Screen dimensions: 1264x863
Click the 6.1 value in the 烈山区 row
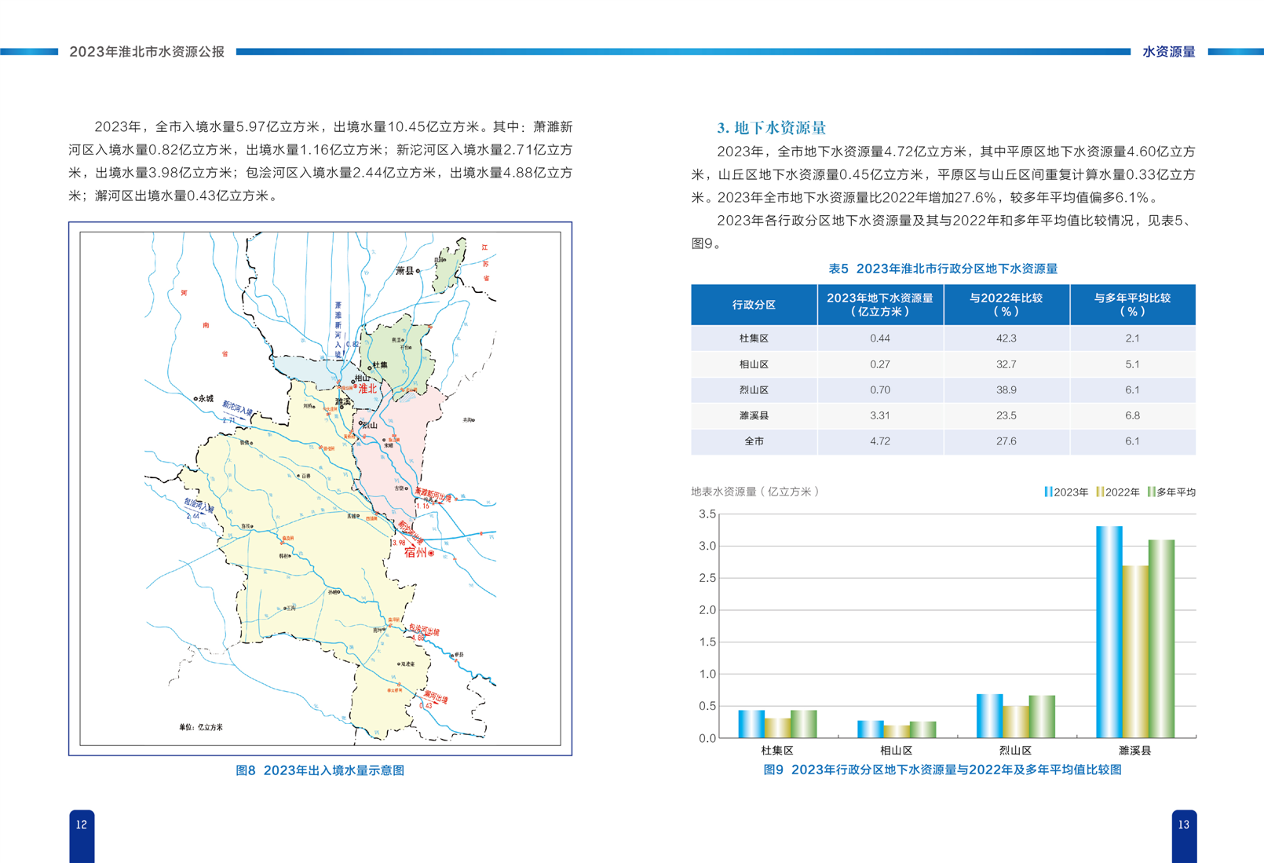(x=1132, y=390)
